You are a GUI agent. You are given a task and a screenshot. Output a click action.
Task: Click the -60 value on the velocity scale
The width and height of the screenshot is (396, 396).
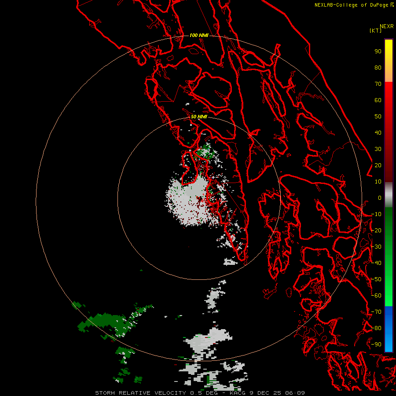[376, 296]
